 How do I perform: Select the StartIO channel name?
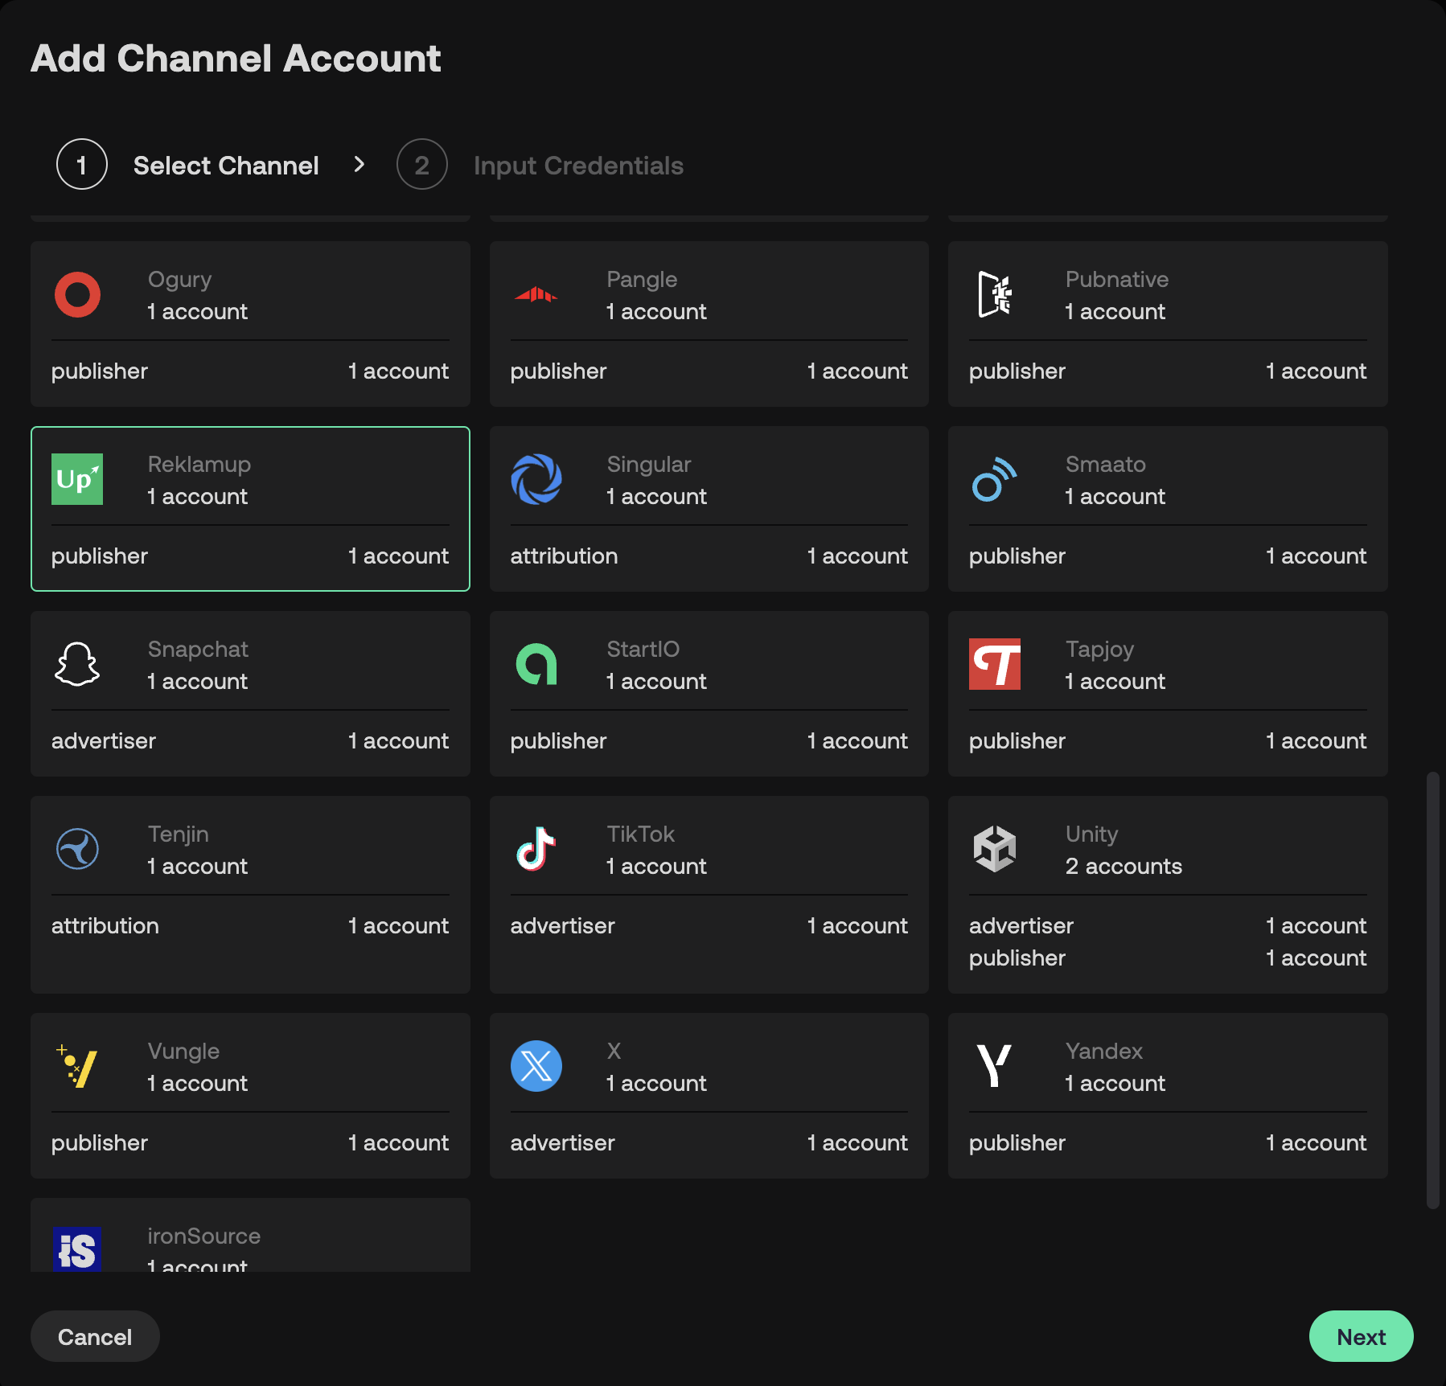click(x=643, y=650)
